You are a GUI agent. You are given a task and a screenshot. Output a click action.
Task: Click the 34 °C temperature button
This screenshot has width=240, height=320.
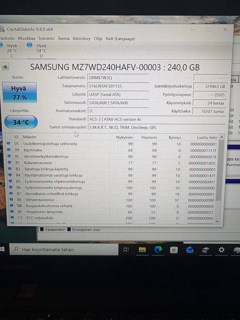click(21, 122)
